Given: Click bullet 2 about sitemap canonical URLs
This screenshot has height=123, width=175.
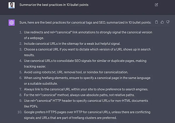Looking at the screenshot, I should (72, 44).
